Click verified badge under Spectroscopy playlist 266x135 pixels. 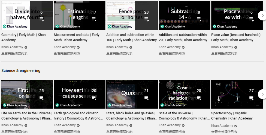tap(236, 126)
